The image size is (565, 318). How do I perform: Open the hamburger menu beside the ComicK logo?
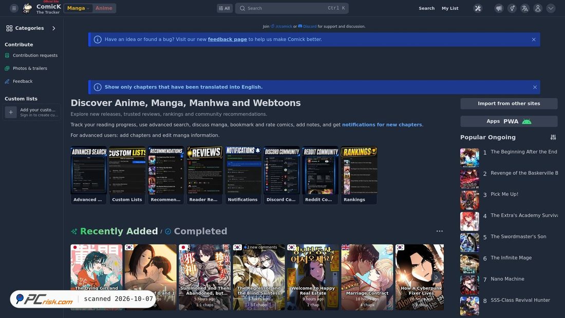[x=14, y=8]
